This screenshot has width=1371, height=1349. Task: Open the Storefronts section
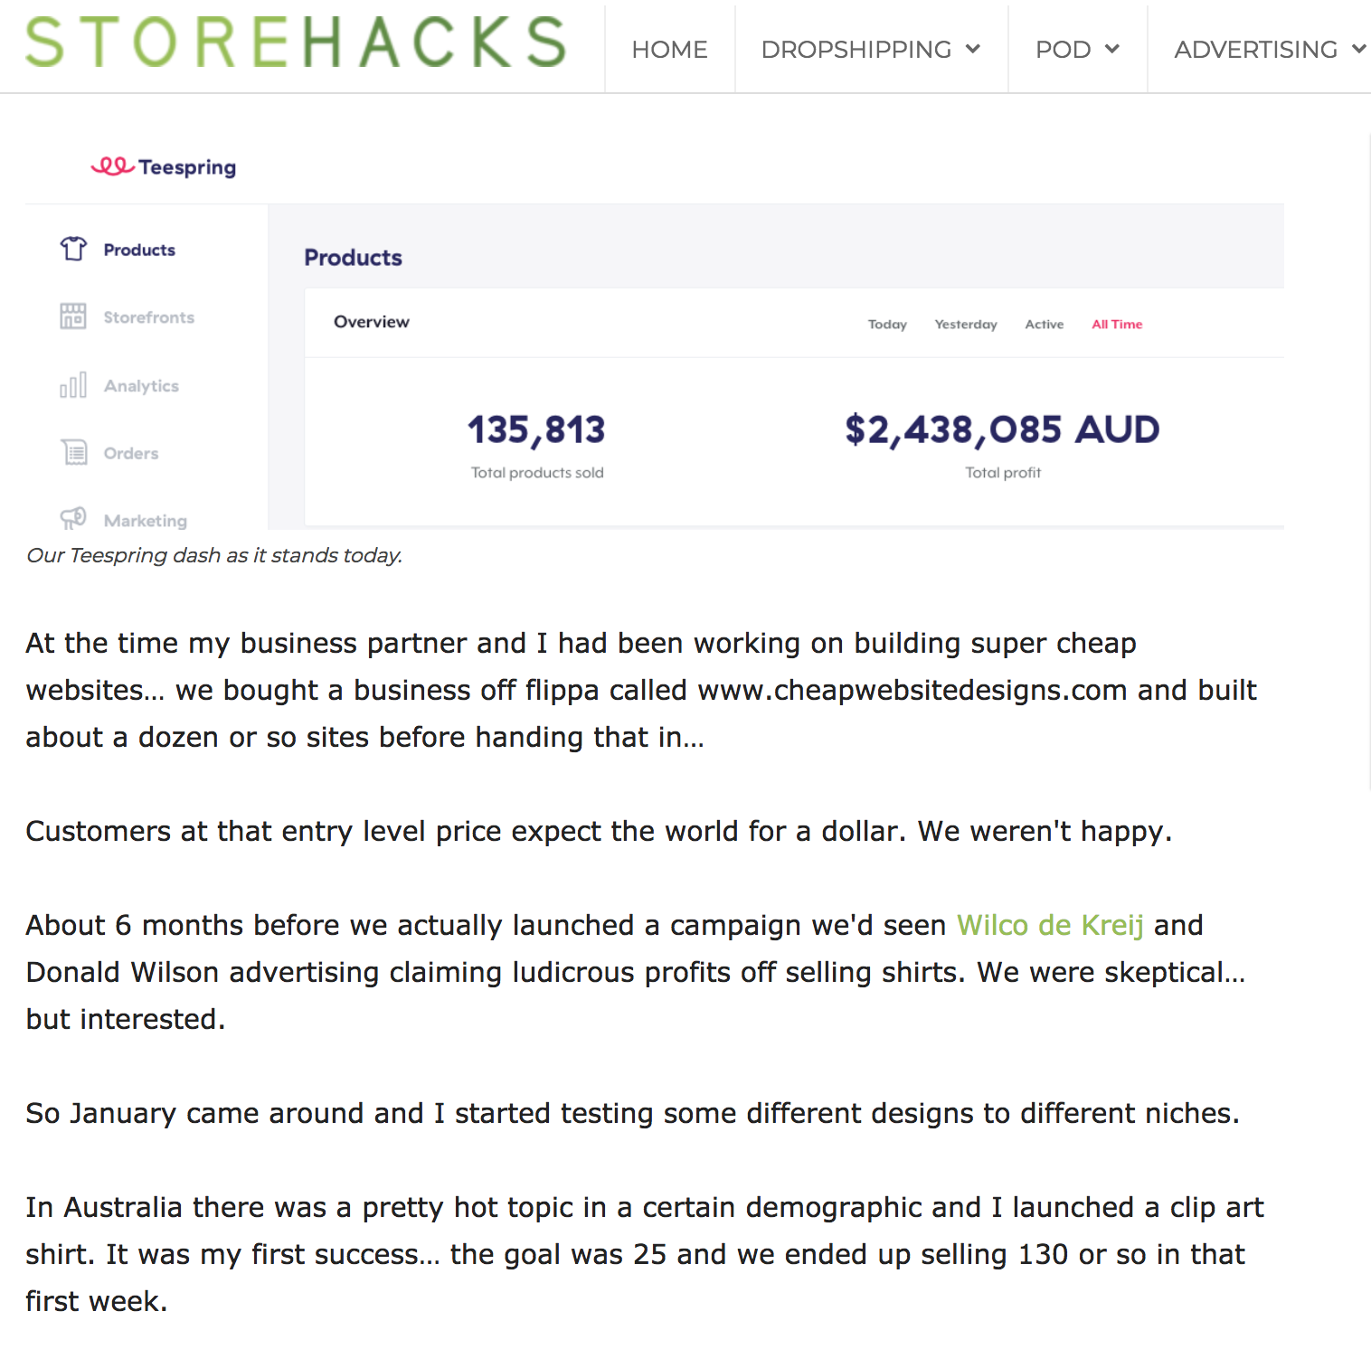[149, 317]
